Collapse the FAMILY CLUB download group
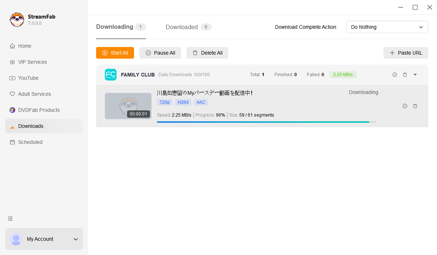Viewport: 437px width, 255px height. coord(415,74)
